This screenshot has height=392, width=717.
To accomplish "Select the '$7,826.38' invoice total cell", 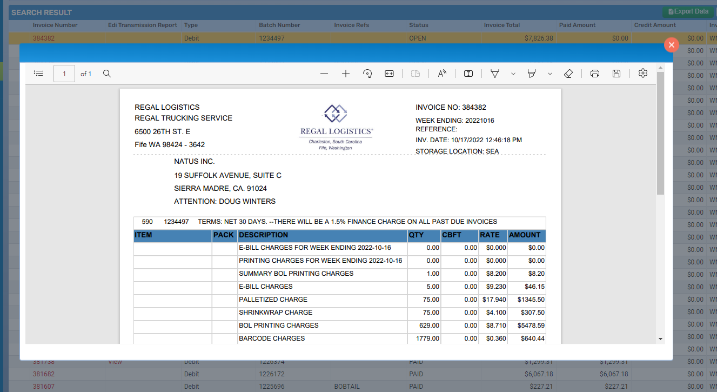I will (520, 38).
